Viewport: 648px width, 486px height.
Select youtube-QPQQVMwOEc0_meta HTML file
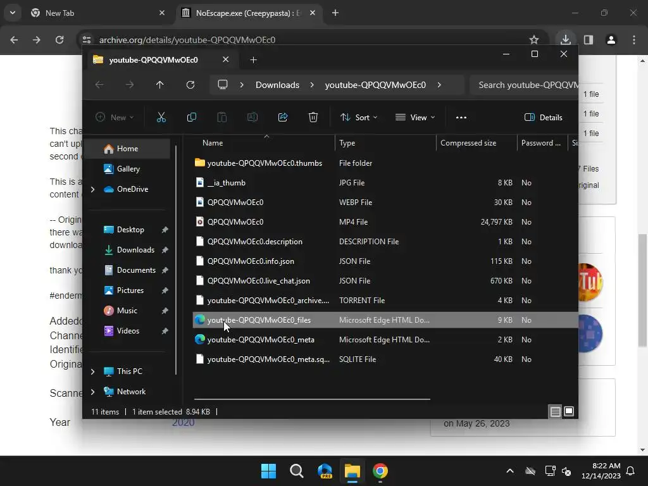coord(385,340)
